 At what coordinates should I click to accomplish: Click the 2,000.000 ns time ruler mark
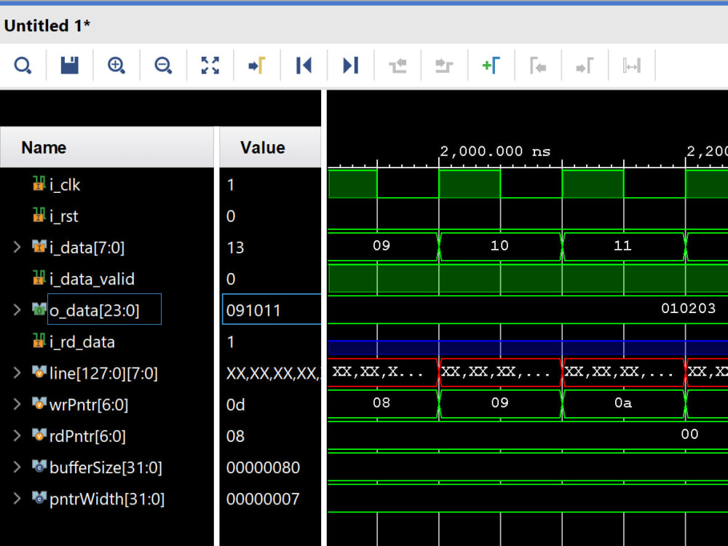[x=494, y=151]
